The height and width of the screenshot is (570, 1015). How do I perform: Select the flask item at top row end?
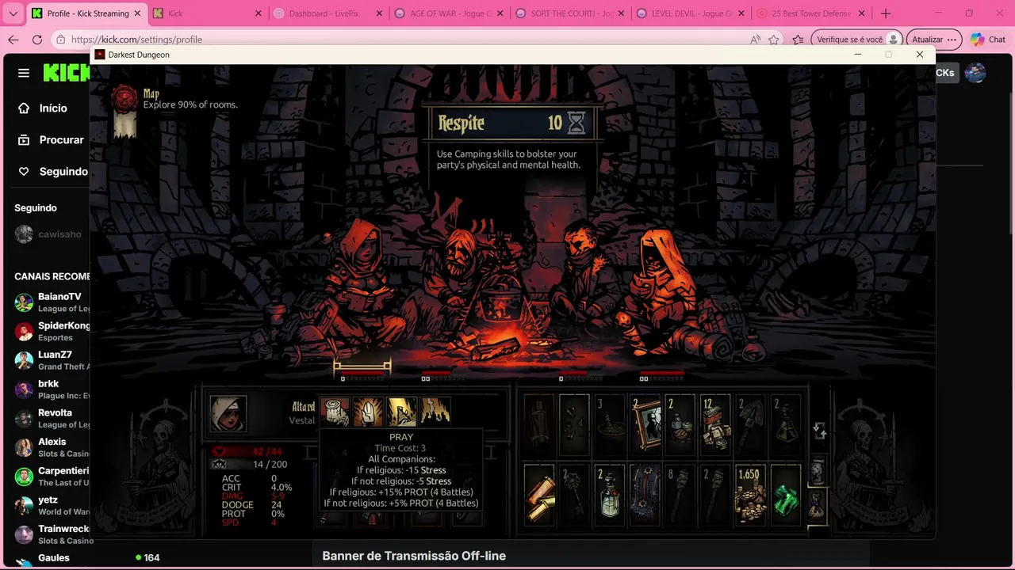point(786,426)
